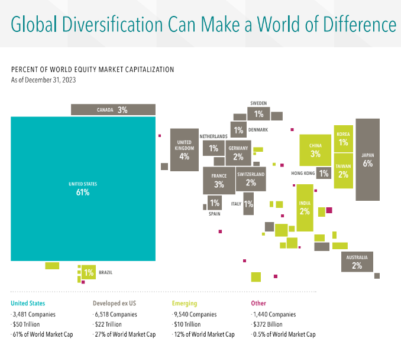401x362 pixels.
Task: Click the Taiwan 2% block
Action: 344,171
